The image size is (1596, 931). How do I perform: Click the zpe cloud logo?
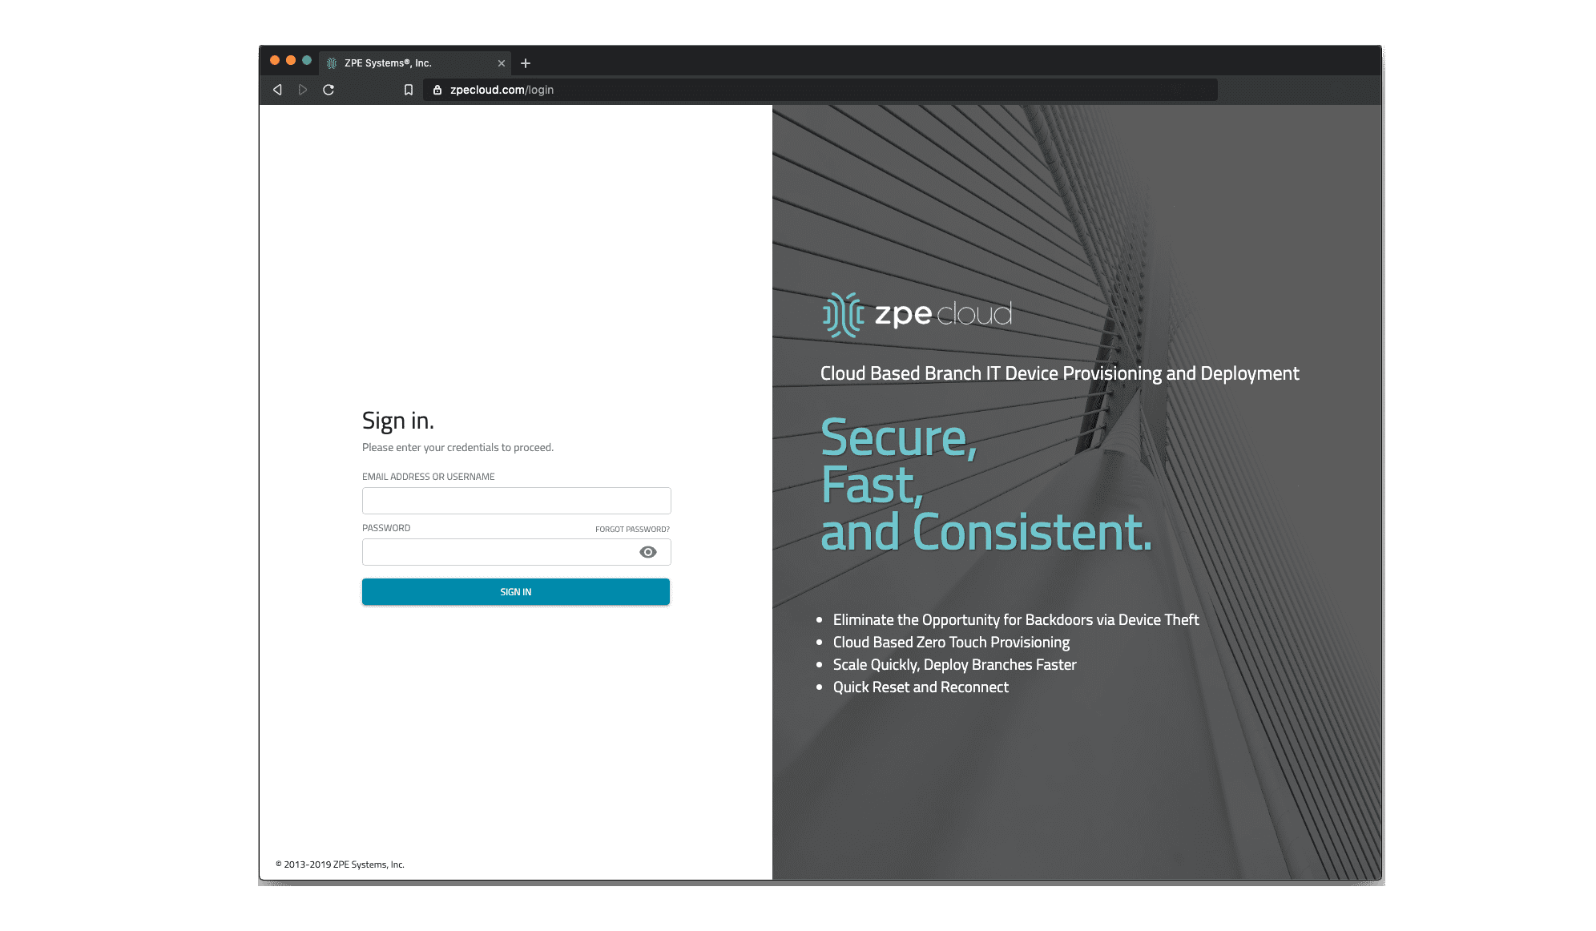917,315
